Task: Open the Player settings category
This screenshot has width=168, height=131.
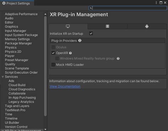Action: 10,56
